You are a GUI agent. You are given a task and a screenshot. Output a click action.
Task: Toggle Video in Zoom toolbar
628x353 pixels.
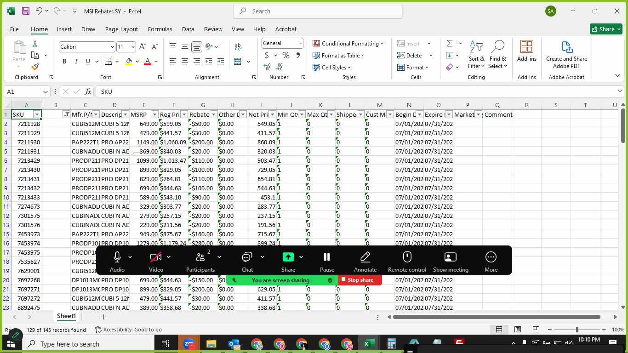[x=156, y=262]
